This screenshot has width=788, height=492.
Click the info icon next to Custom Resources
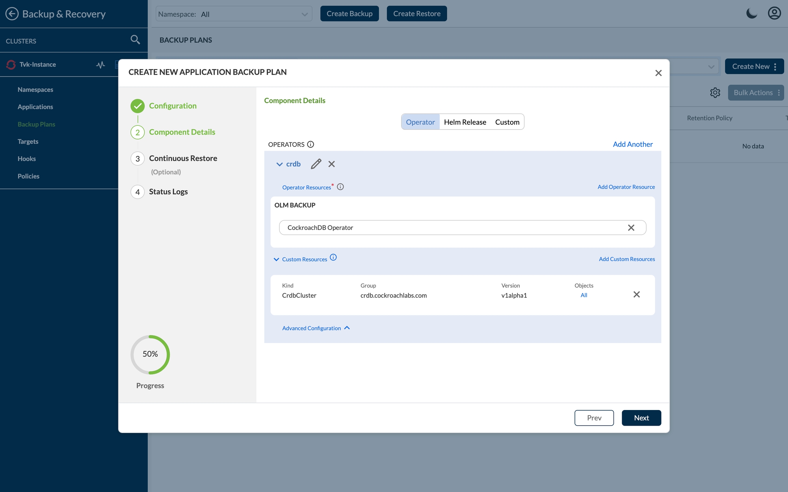tap(333, 258)
